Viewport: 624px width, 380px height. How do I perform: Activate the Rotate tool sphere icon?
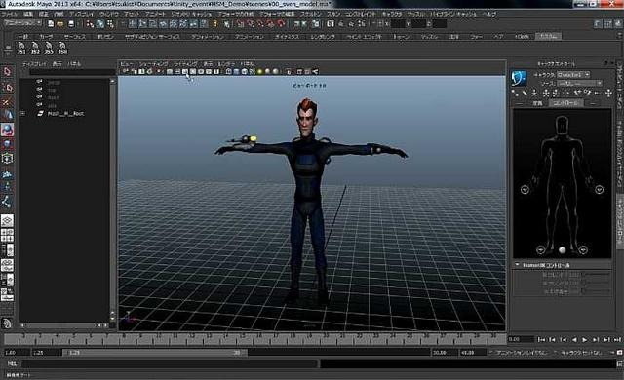tap(7, 130)
